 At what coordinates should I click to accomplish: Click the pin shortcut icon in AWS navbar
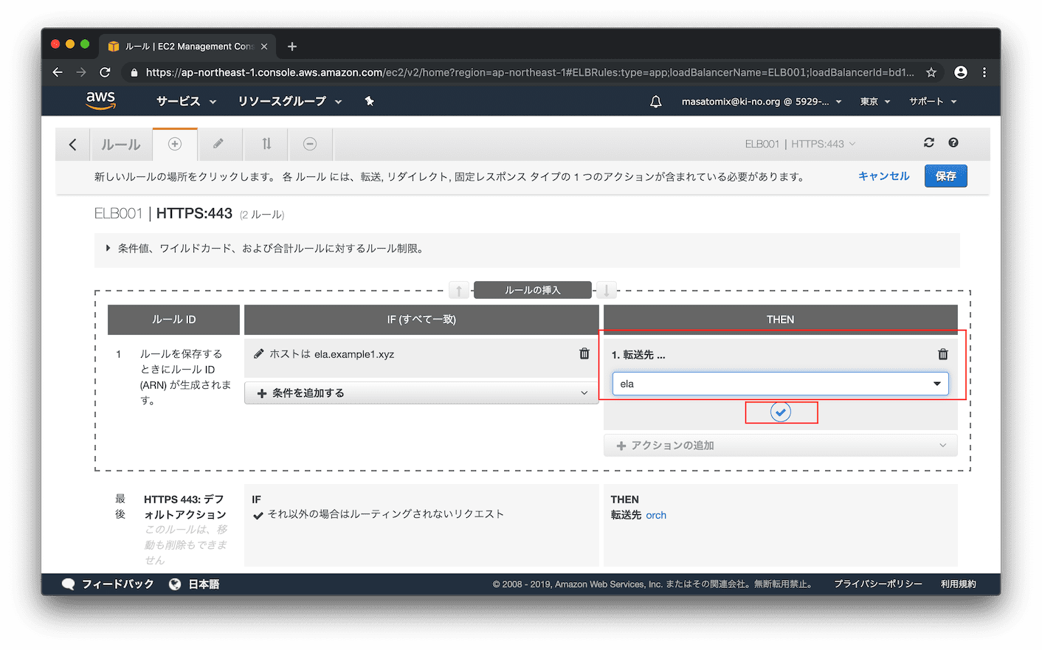[x=369, y=101]
